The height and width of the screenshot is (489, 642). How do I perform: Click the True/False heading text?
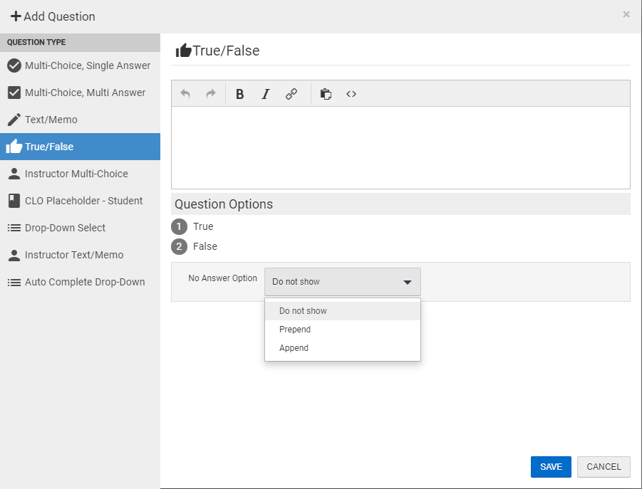coord(226,51)
